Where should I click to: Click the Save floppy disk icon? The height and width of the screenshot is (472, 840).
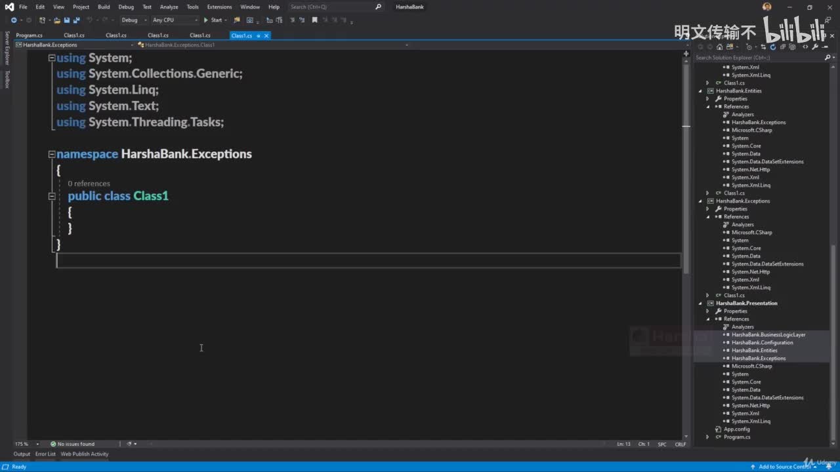tap(67, 20)
